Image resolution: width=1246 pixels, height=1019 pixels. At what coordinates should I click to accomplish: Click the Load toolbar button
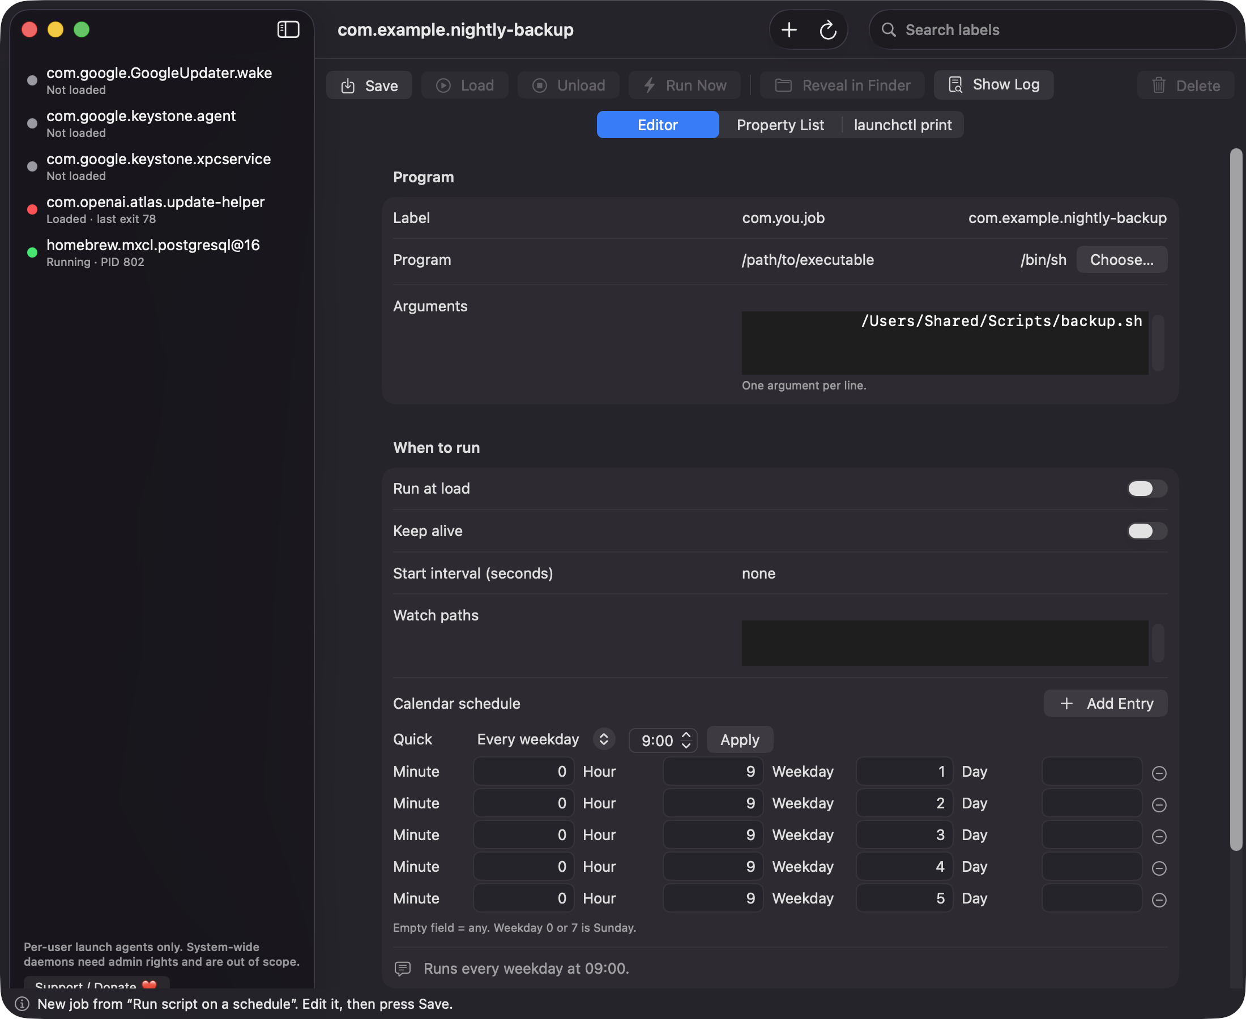(x=464, y=85)
